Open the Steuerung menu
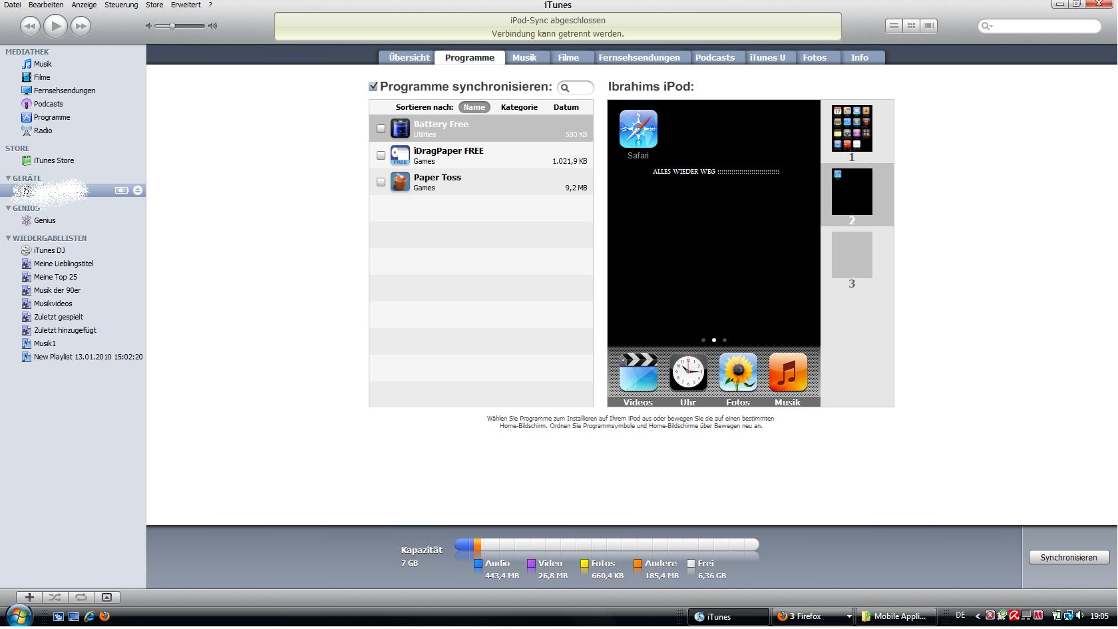The height and width of the screenshot is (629, 1118). tap(121, 5)
